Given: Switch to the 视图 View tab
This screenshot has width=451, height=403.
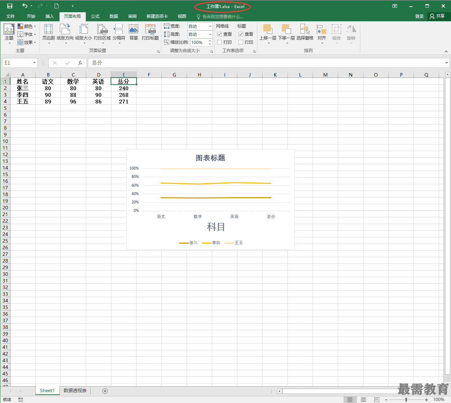Looking at the screenshot, I should [x=182, y=16].
